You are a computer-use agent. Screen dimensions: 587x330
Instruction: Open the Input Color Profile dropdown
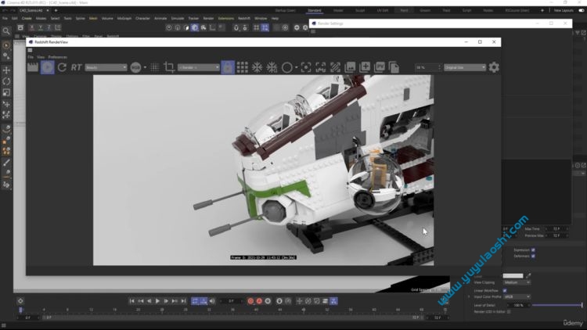click(x=517, y=296)
